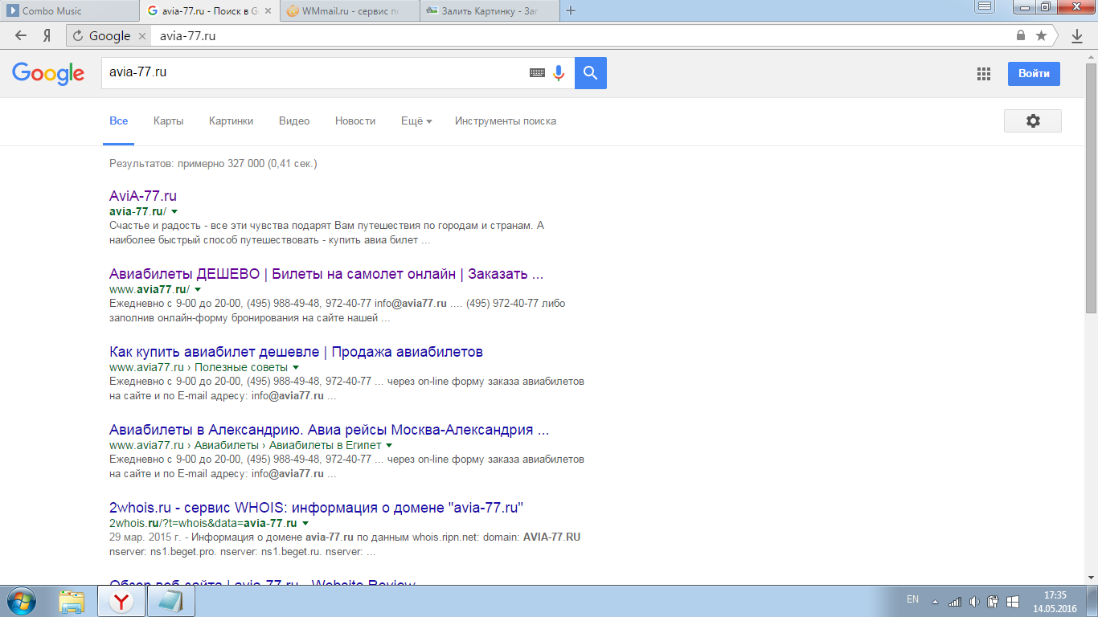Switch to the Залить Картинку tab
This screenshot has height=617, width=1098.
click(x=490, y=11)
